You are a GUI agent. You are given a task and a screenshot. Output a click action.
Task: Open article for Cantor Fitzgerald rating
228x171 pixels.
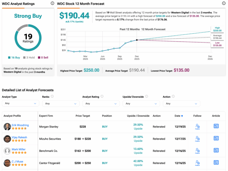(x=216, y=162)
